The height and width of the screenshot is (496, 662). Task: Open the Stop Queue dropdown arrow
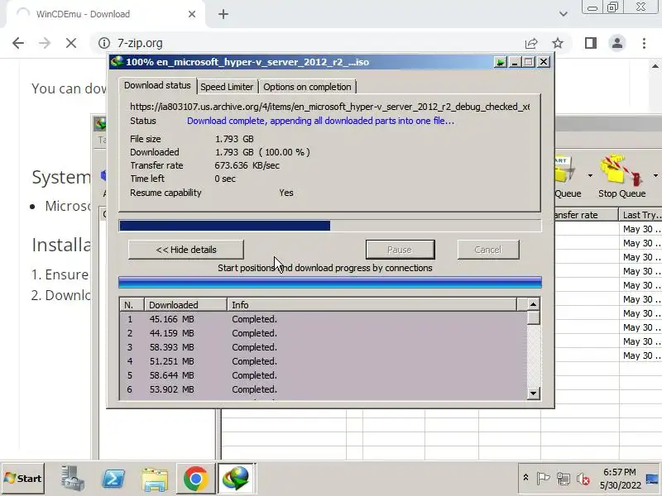click(x=655, y=175)
